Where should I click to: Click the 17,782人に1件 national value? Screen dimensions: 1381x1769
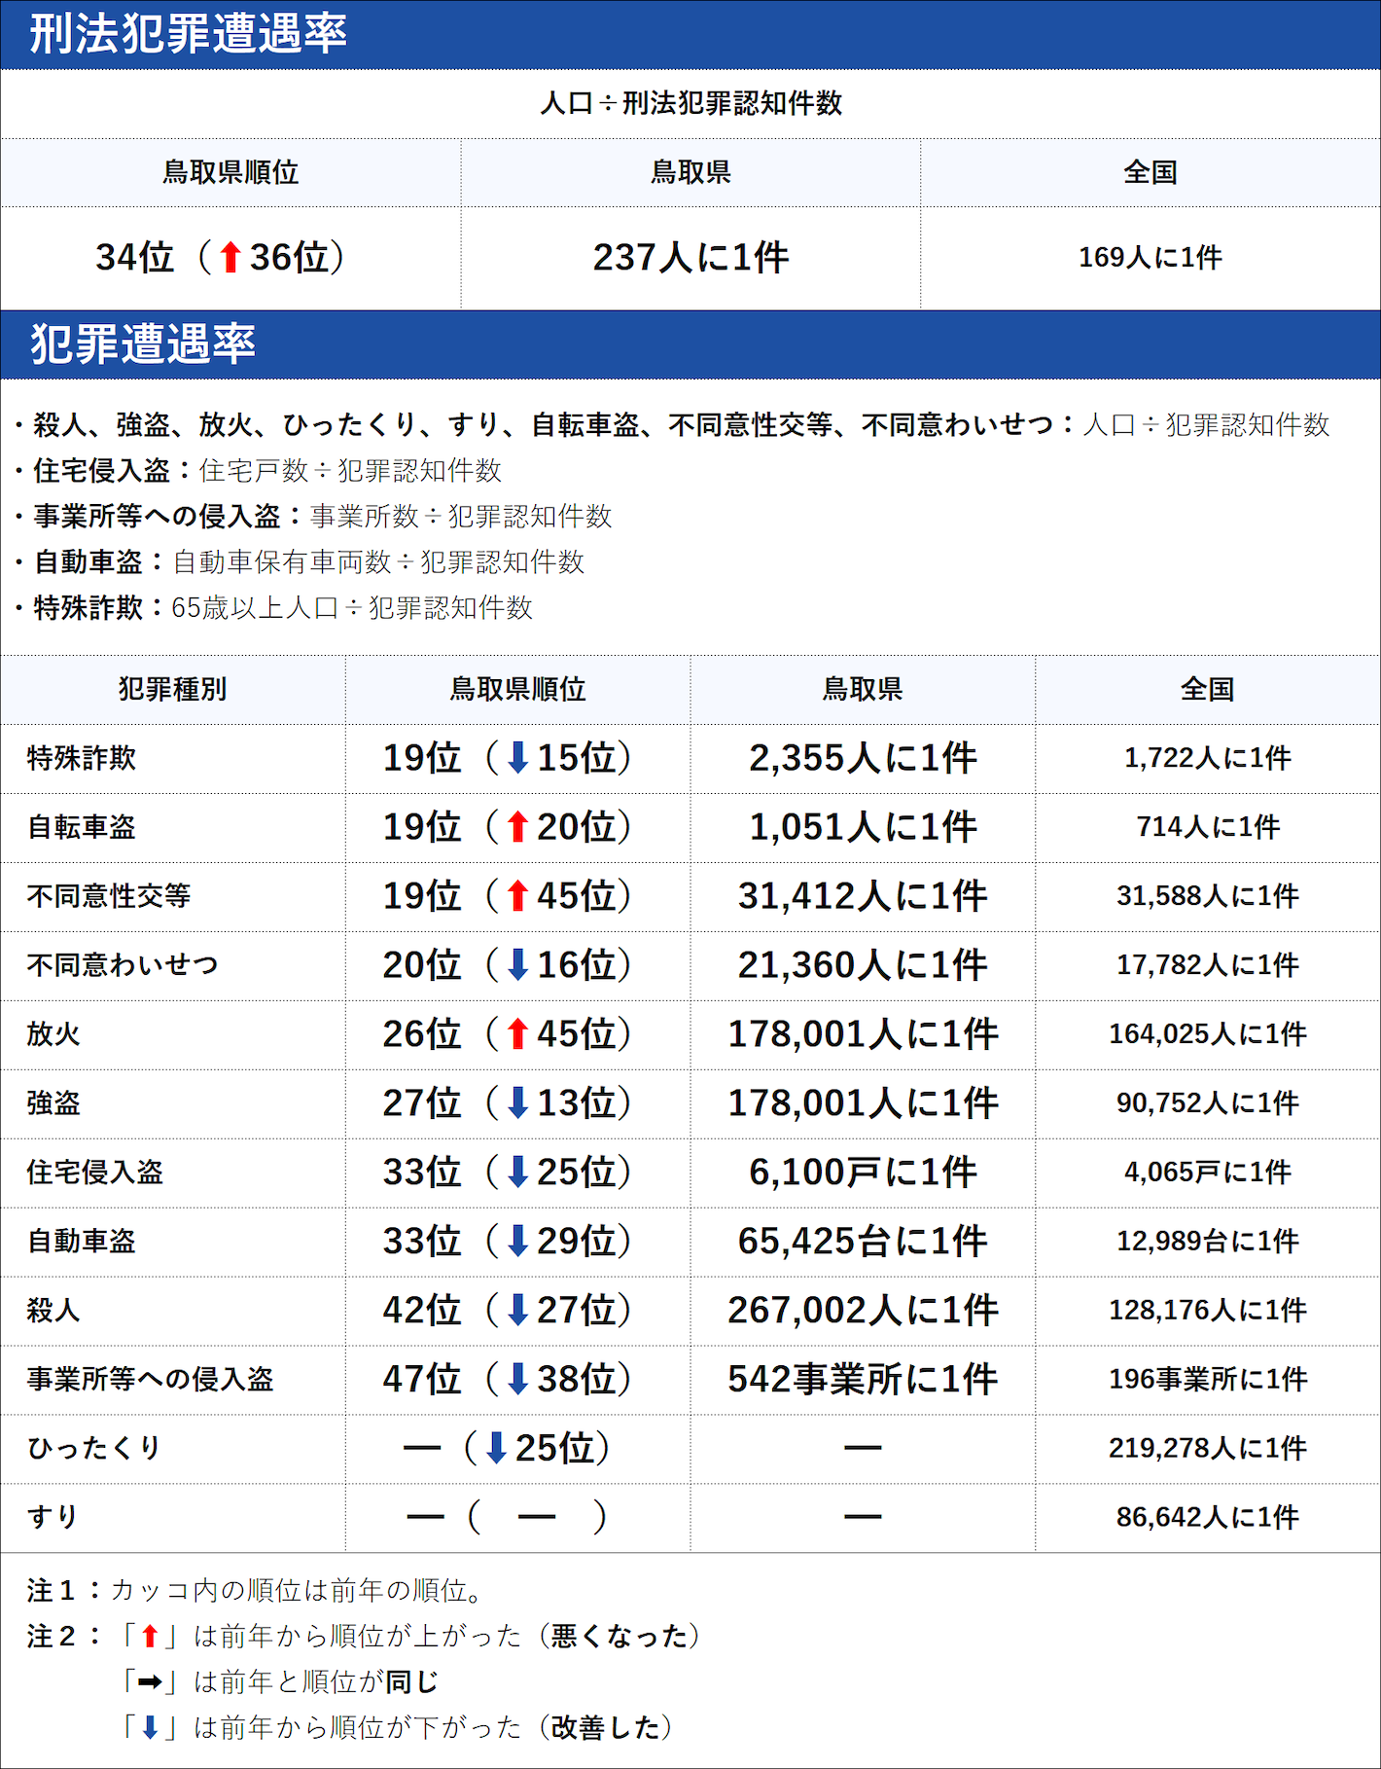[1208, 965]
